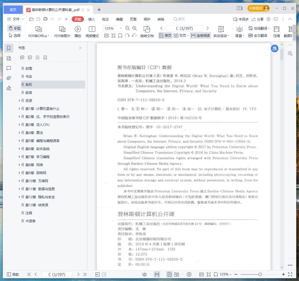Screen dimensions: 299x281
Task: Switch to the 插入 tab
Action: [92, 19]
